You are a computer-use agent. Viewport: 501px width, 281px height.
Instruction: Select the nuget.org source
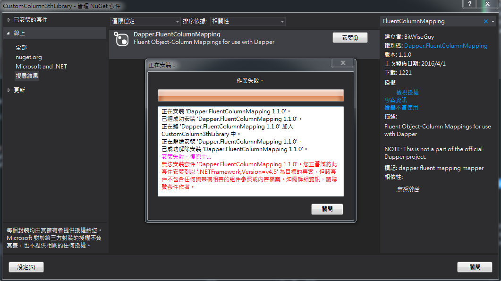[x=29, y=57]
